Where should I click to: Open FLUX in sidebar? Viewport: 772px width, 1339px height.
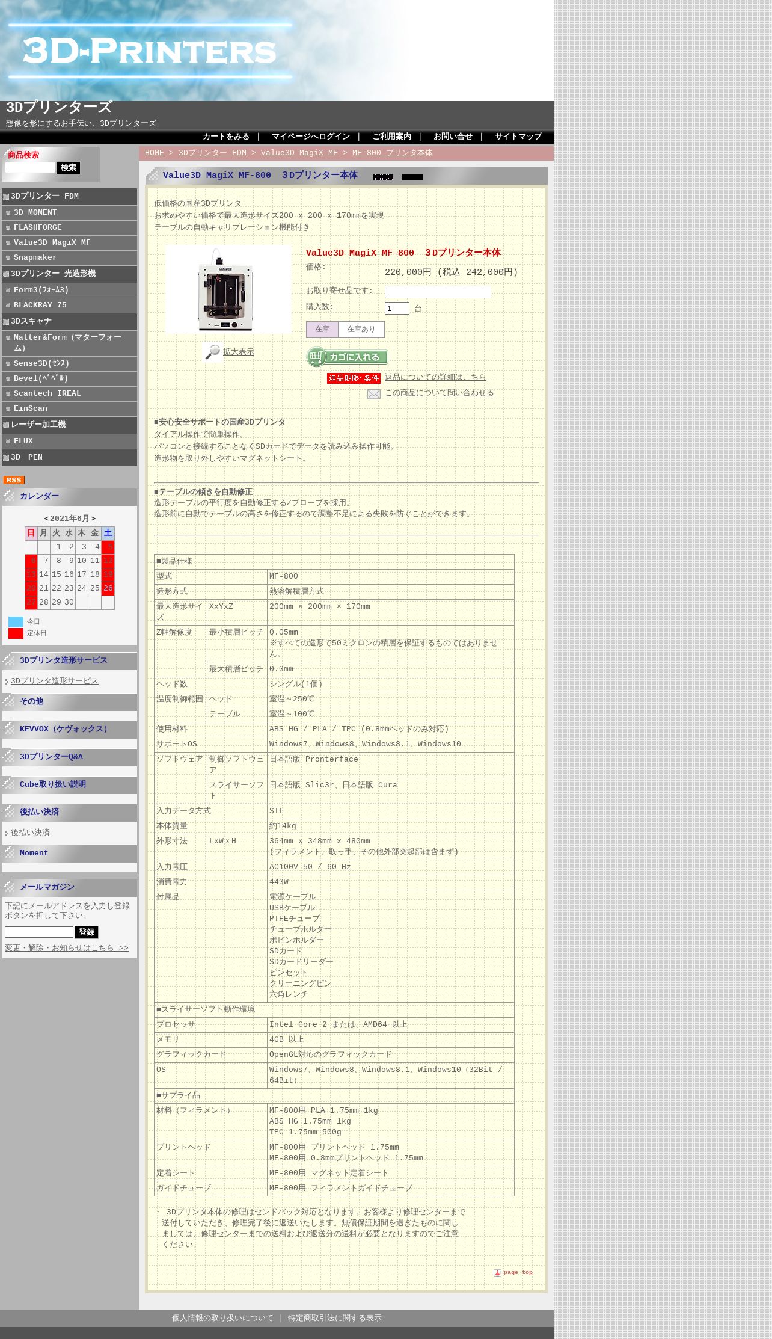pos(69,442)
